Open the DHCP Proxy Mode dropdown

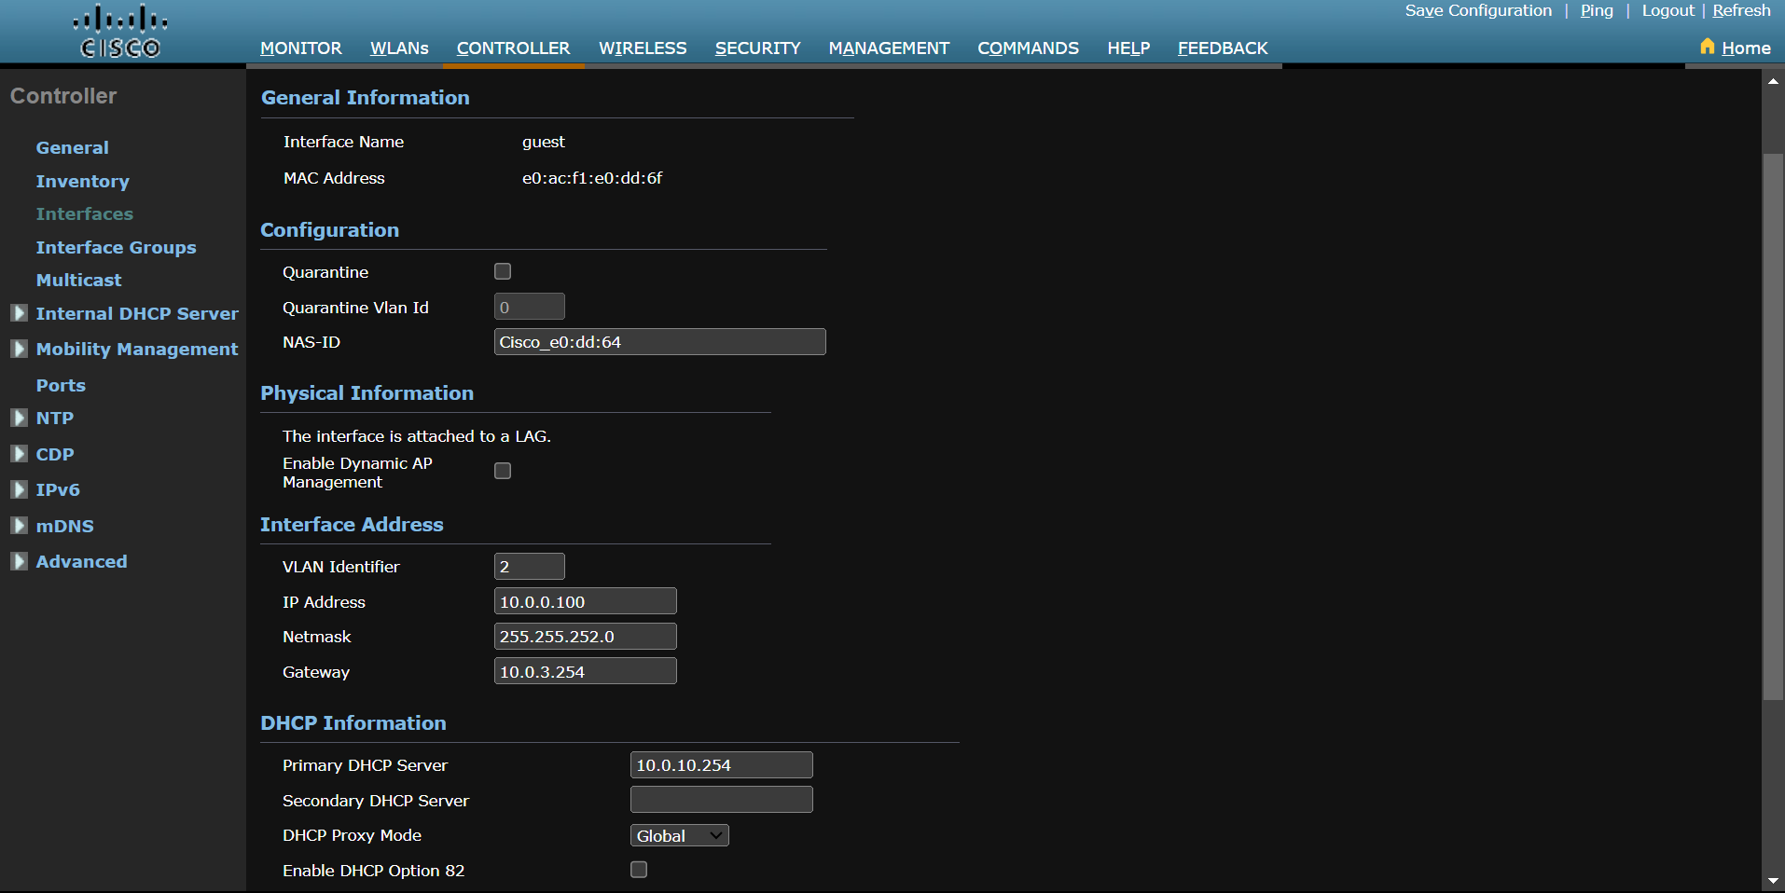click(679, 835)
